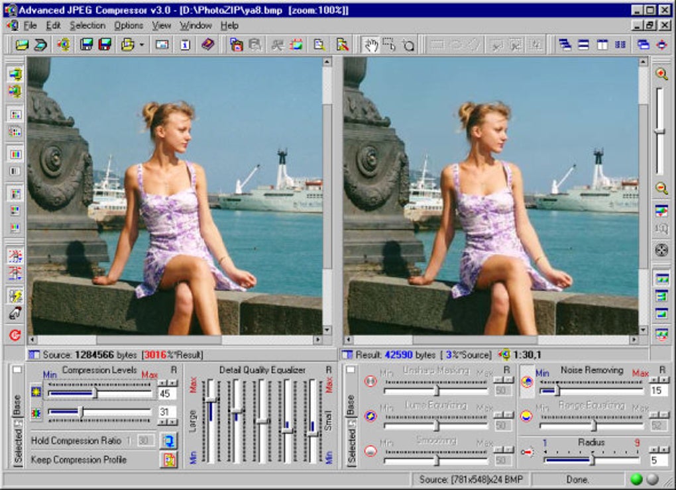Click the Compression Levels upper stepper arrows
The width and height of the screenshot is (676, 490).
(167, 383)
